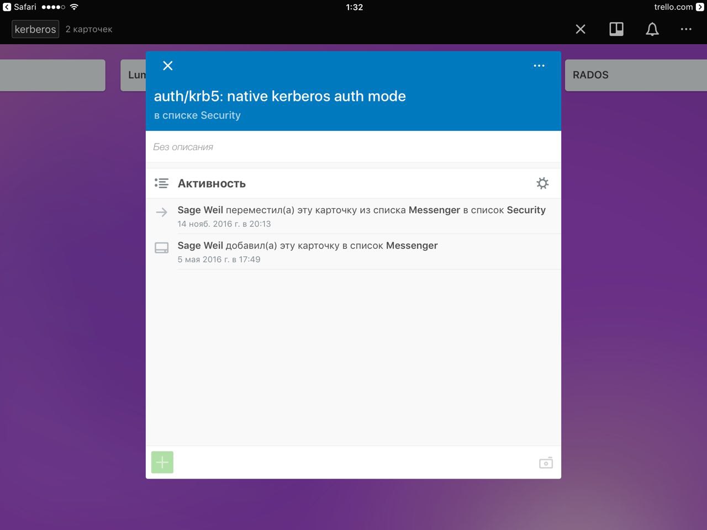Open the top bar more menu
The image size is (707, 530).
click(686, 29)
